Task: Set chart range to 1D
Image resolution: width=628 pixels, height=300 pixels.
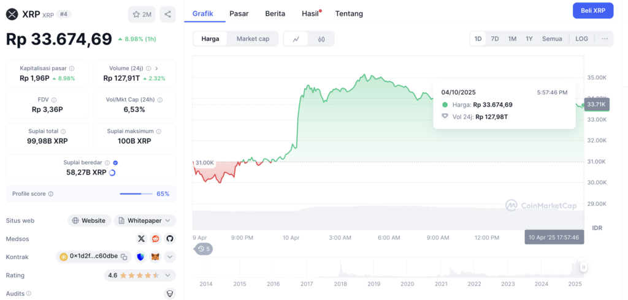Action: tap(478, 39)
